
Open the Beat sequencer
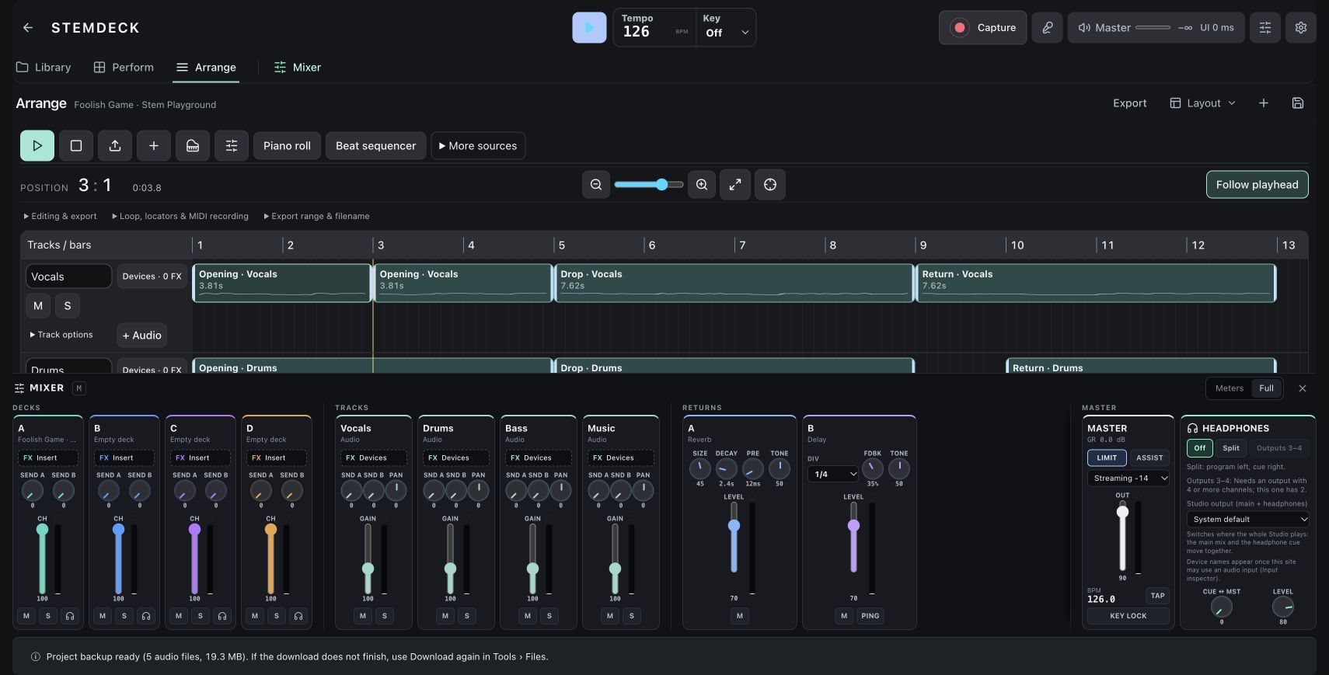pos(376,145)
